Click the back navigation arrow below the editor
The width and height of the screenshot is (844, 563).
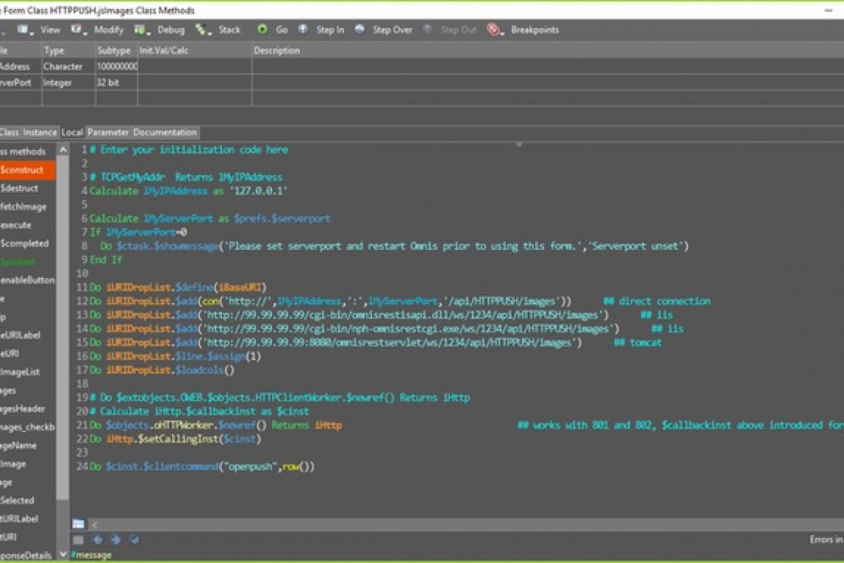click(x=97, y=540)
